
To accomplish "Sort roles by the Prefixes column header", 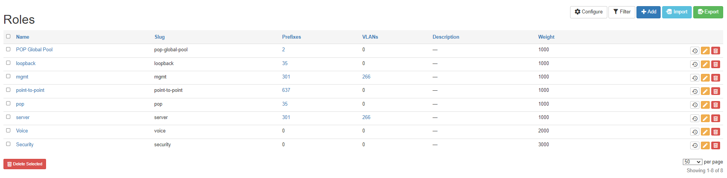I will point(291,37).
